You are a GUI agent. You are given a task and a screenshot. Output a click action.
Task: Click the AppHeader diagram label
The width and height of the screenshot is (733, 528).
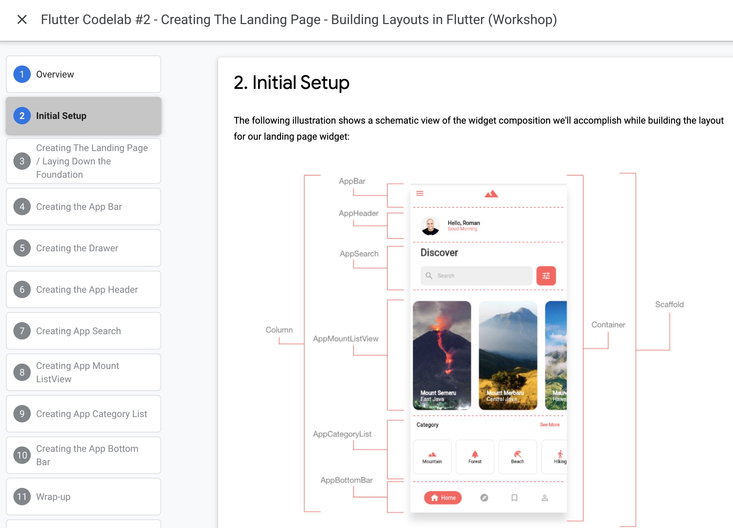click(359, 213)
